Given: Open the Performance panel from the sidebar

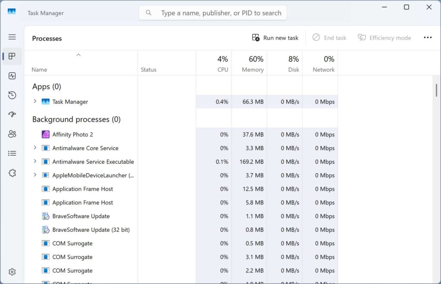Looking at the screenshot, I should pos(12,75).
